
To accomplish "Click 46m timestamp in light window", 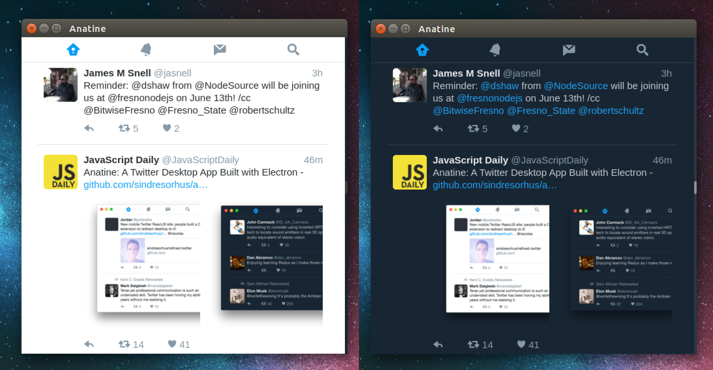I will coord(313,160).
